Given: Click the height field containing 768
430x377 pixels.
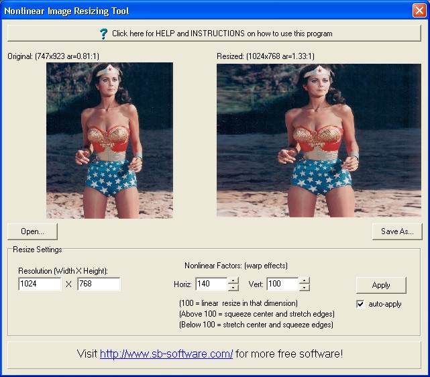Looking at the screenshot, I should [99, 284].
